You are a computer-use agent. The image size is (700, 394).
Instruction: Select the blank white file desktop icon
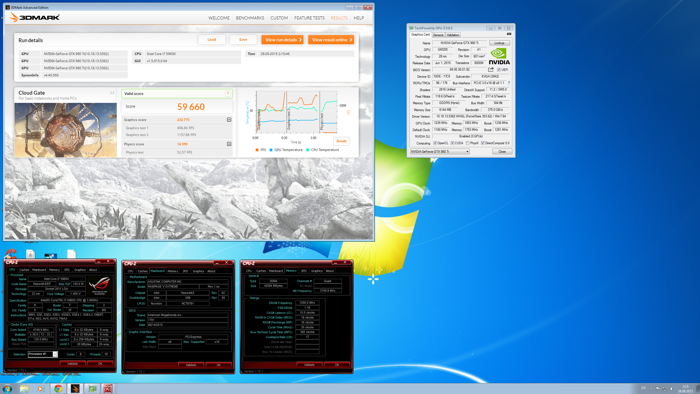(71, 254)
